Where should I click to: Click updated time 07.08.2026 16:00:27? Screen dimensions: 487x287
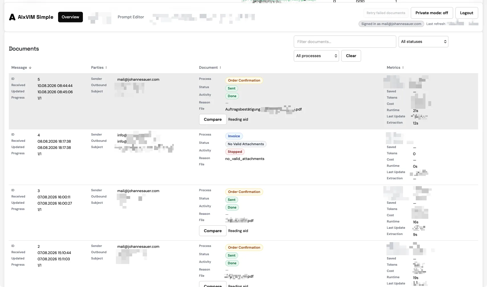tap(55, 203)
